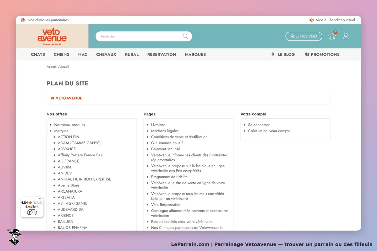Click the Veto Avenue logo
Image resolution: width=377 pixels, height=251 pixels.
point(52,36)
